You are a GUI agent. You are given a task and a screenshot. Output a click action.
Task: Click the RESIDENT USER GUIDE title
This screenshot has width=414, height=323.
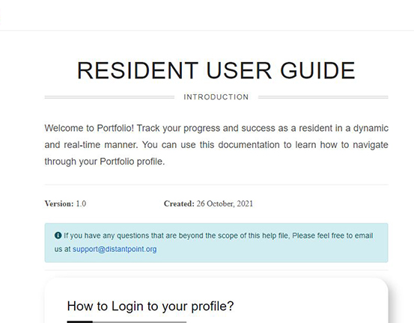coord(216,70)
